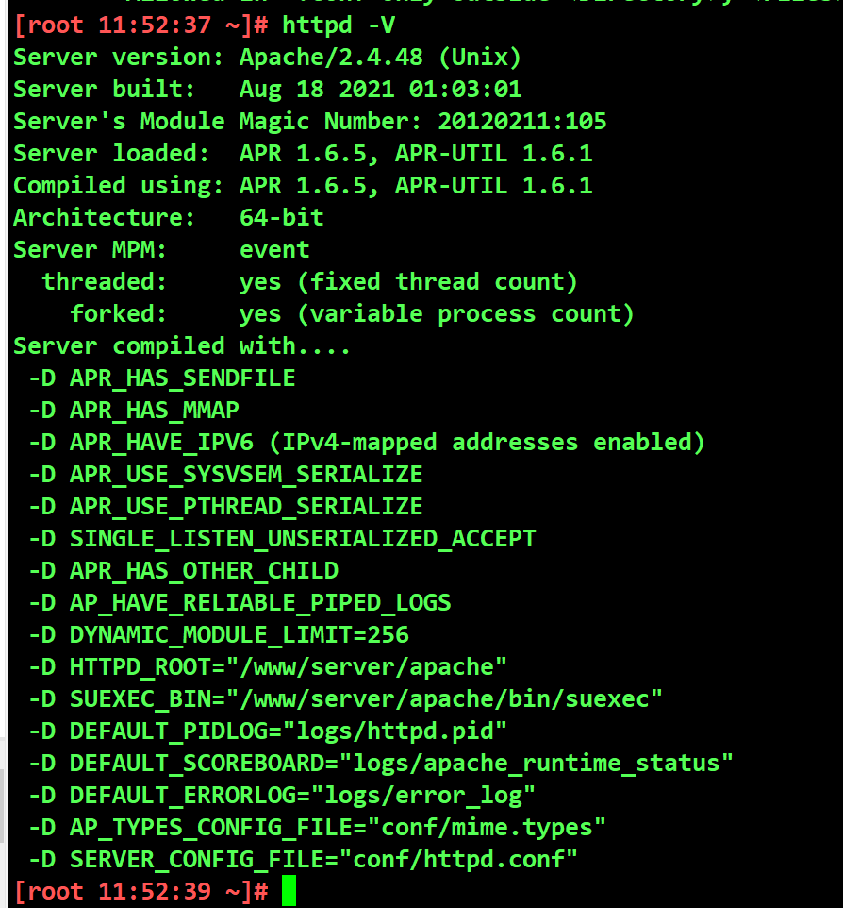Image resolution: width=843 pixels, height=908 pixels.
Task: Click the httpd -V command text
Action: click(339, 25)
